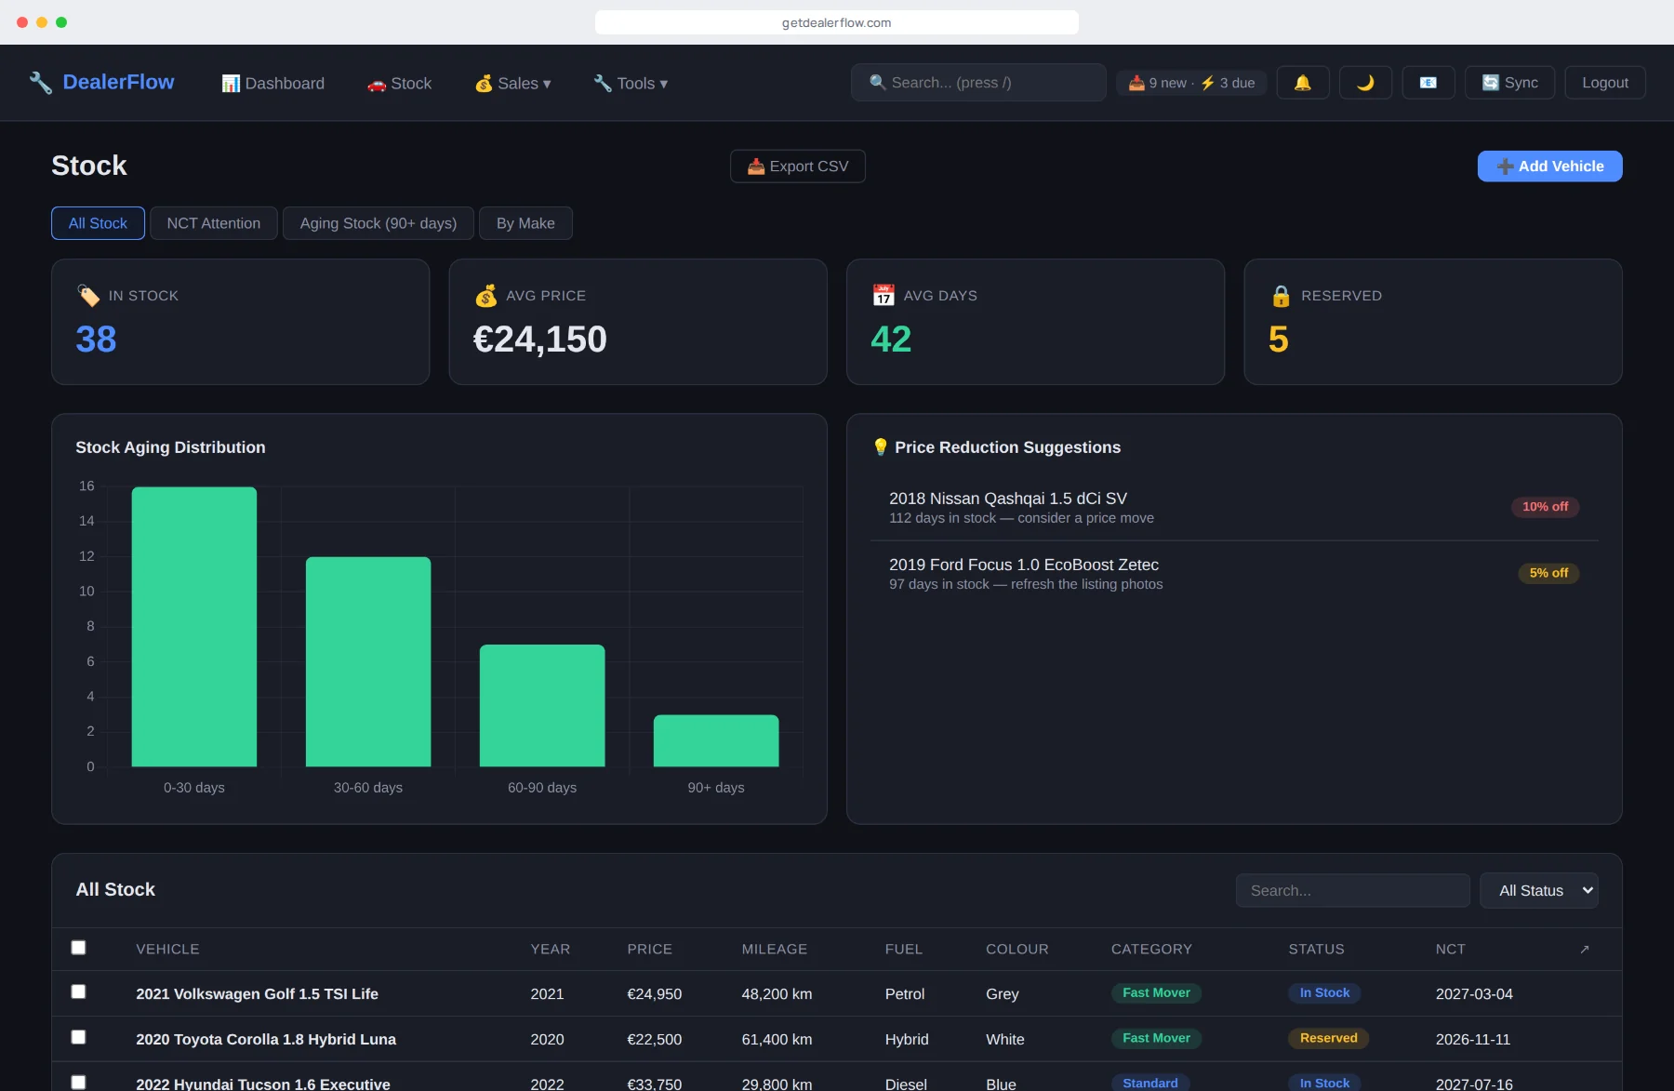Click the 90+ days chart bar

[x=716, y=741]
